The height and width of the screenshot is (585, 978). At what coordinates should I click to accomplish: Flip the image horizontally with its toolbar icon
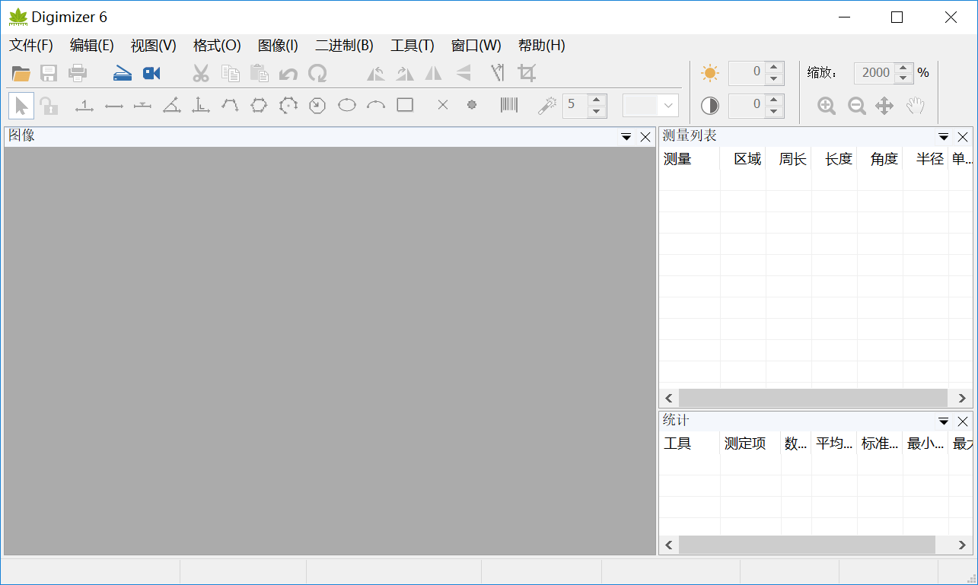tap(433, 74)
